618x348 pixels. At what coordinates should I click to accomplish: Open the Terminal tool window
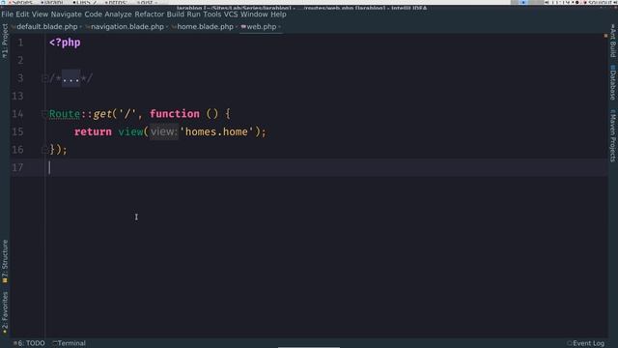(69, 343)
